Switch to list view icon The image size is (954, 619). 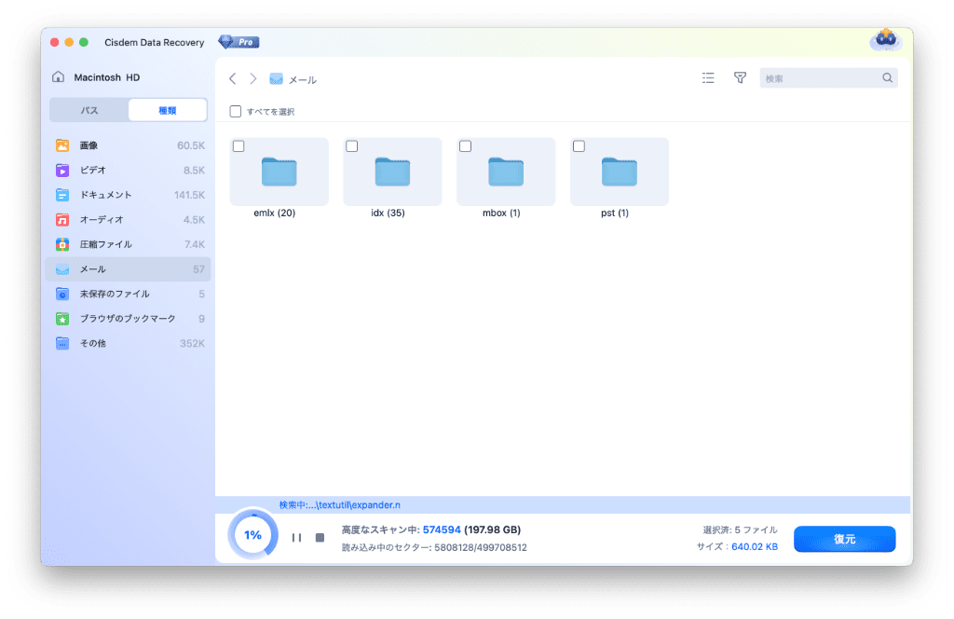click(x=708, y=78)
